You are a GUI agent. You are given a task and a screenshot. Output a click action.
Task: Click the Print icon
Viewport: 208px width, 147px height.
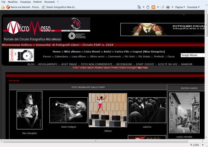click(x=168, y=7)
